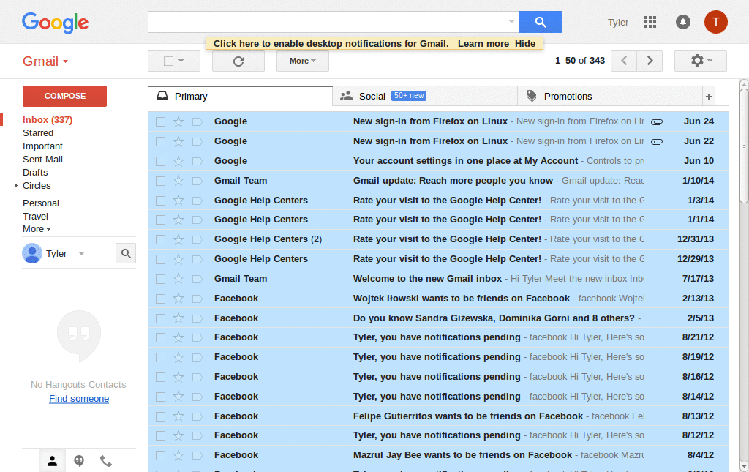Image resolution: width=749 pixels, height=472 pixels.
Task: Open the More dropdown in the toolbar
Action: [302, 61]
